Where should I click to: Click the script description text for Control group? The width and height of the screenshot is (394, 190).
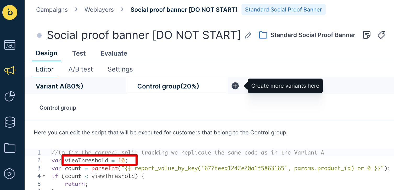pos(161,133)
